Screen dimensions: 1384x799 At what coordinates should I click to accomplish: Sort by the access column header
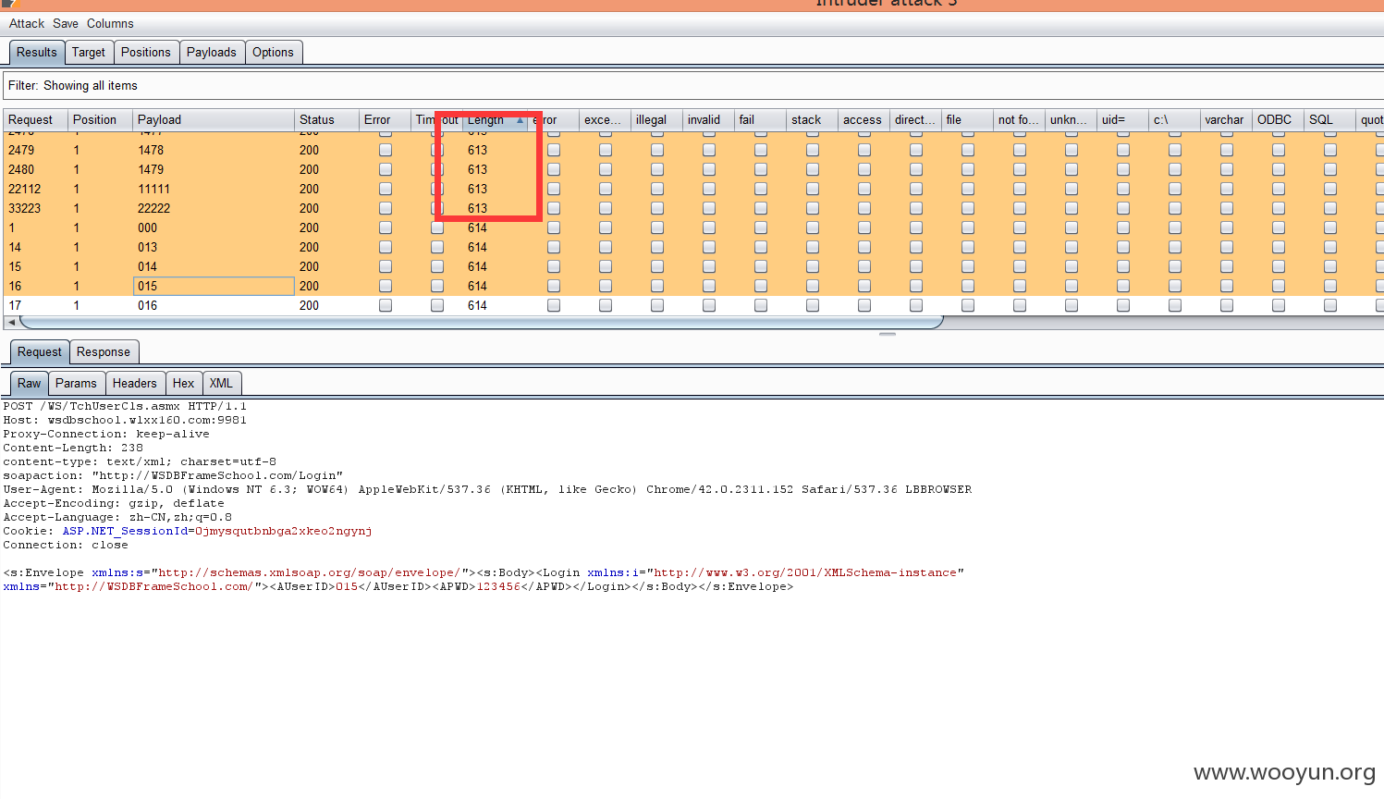tap(864, 120)
